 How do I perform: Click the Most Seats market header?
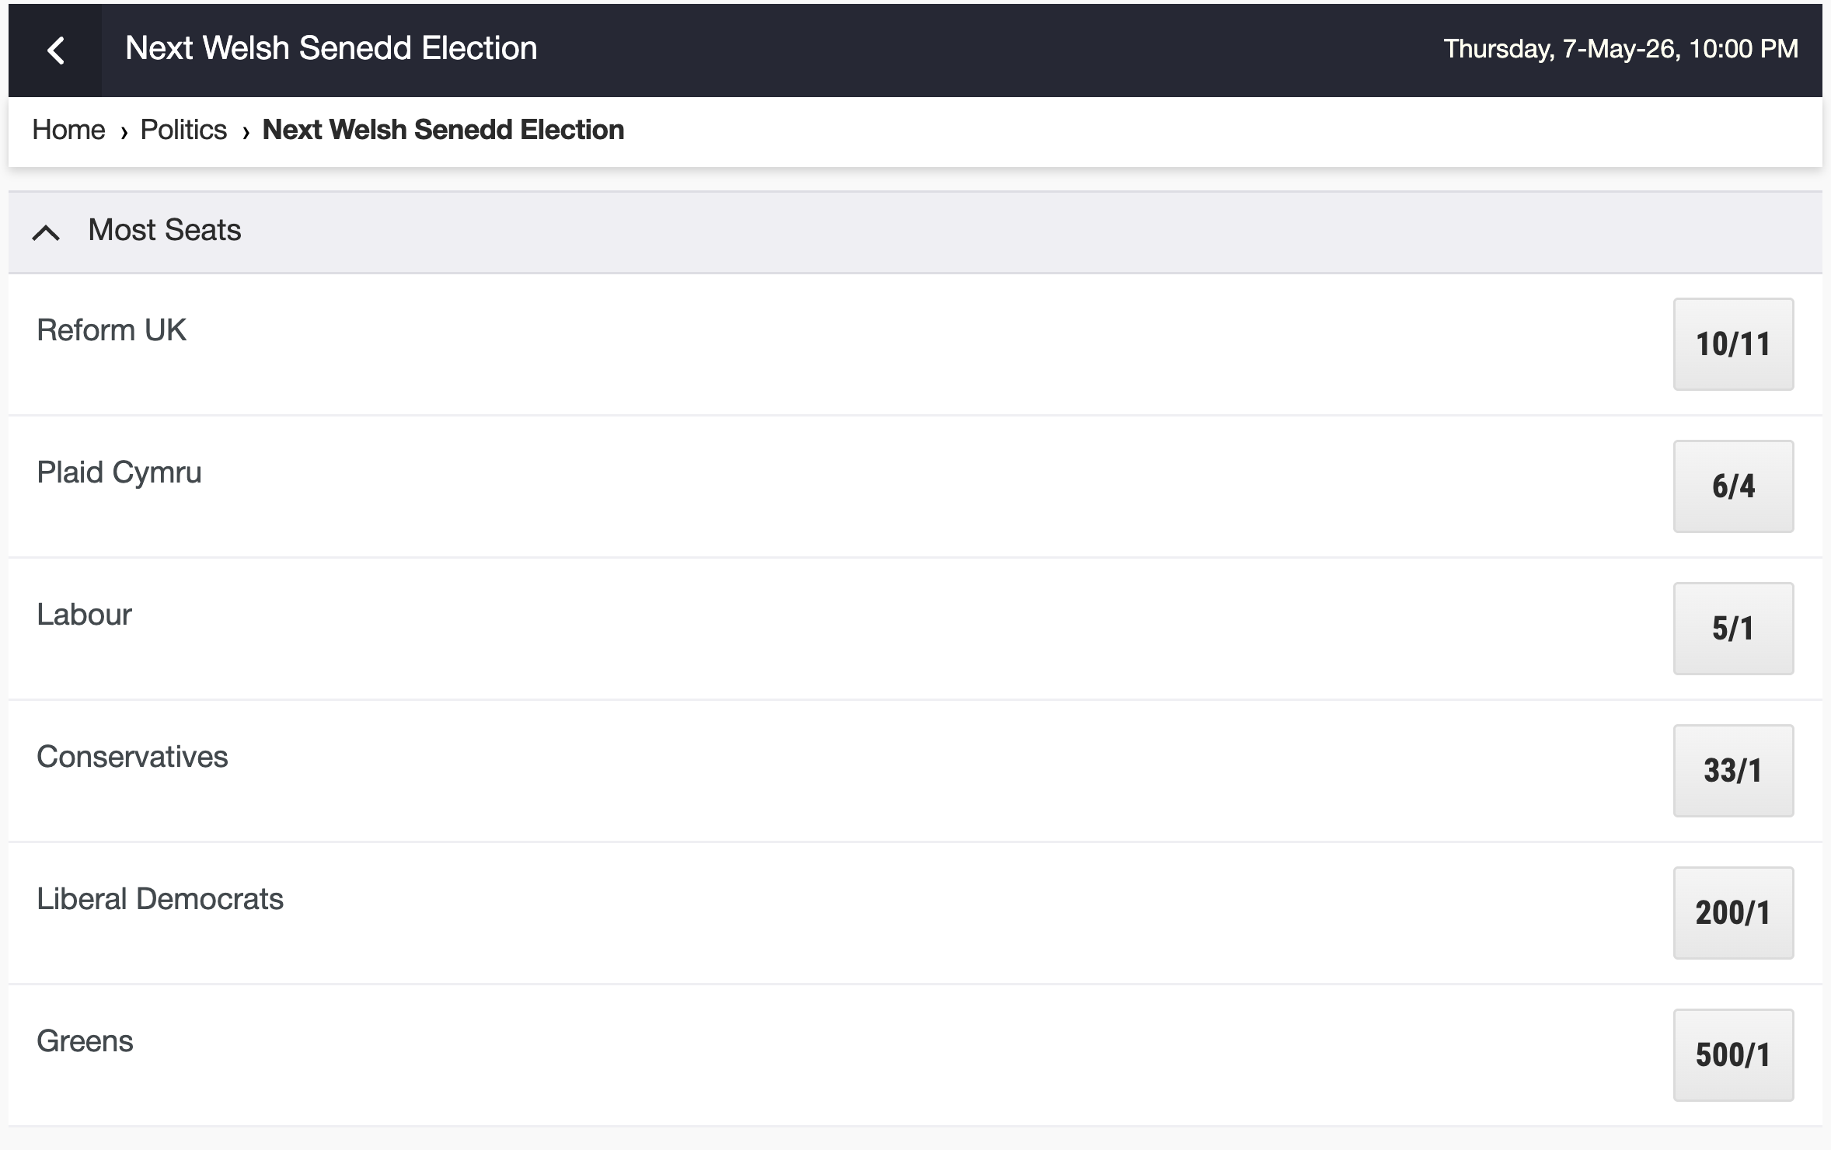[165, 231]
